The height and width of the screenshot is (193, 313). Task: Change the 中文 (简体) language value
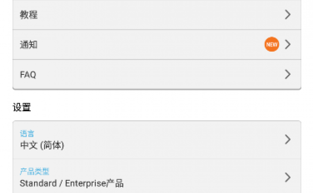coord(42,145)
